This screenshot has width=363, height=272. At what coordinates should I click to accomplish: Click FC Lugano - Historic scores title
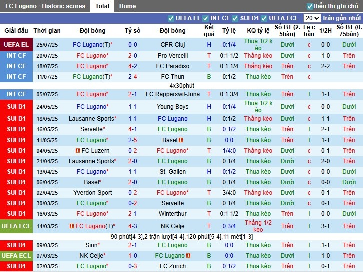tap(45, 6)
